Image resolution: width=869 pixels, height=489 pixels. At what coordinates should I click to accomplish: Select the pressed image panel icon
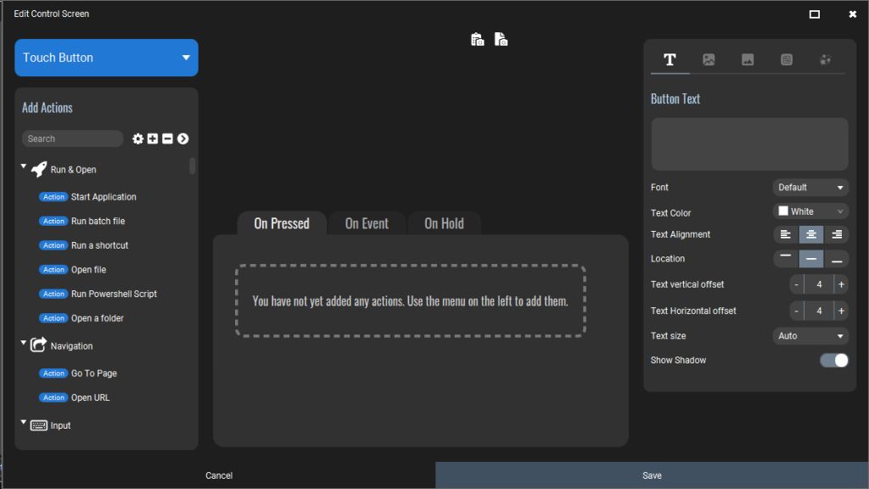709,59
